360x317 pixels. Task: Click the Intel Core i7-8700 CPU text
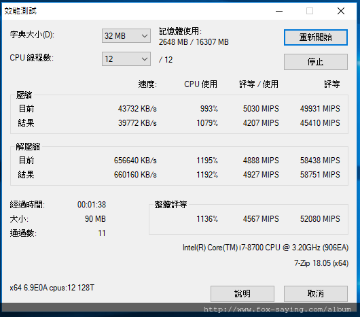point(266,248)
